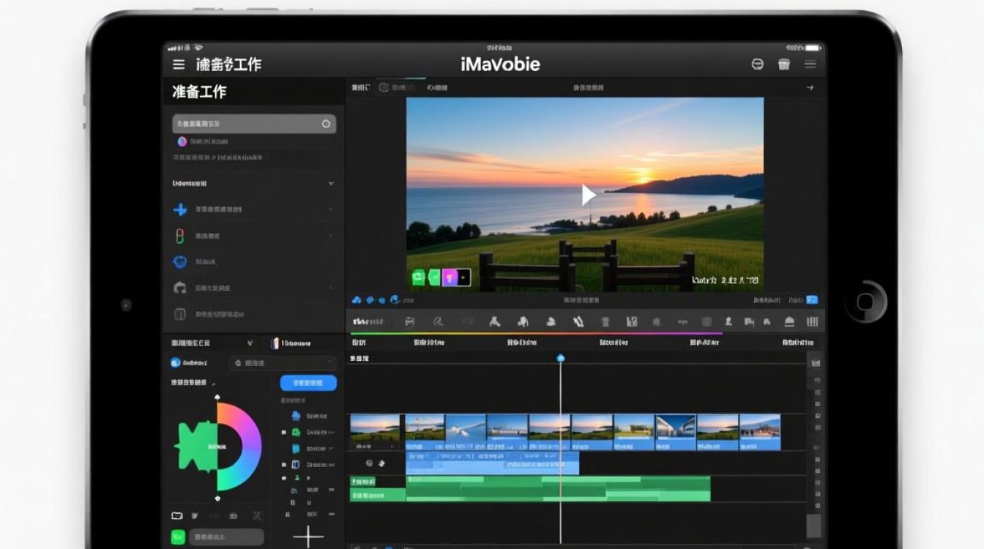Select the light-blue clip below the video track
984x549 pixels.
tap(492, 463)
